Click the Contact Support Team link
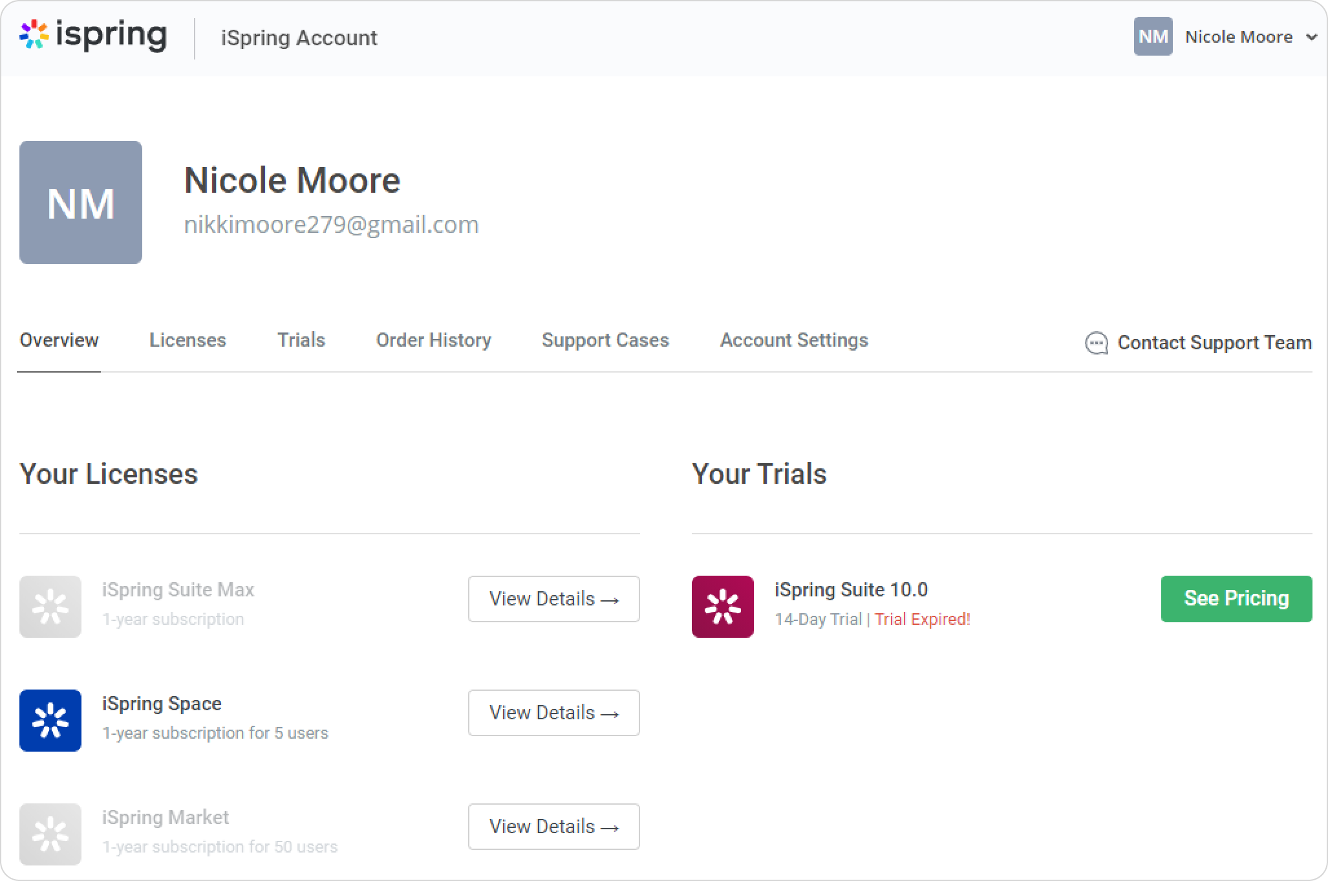 (1214, 343)
